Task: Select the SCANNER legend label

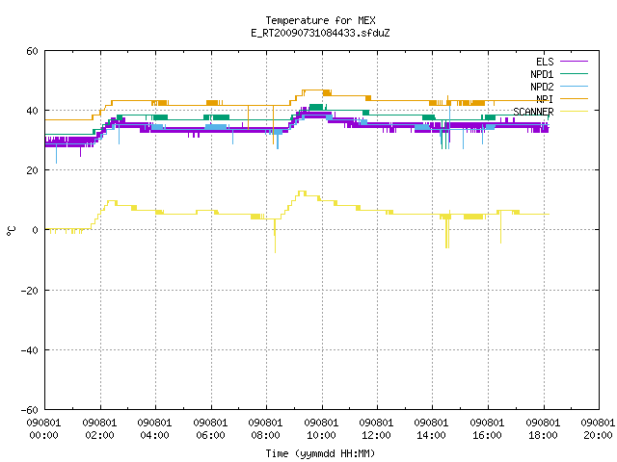Action: pos(533,112)
